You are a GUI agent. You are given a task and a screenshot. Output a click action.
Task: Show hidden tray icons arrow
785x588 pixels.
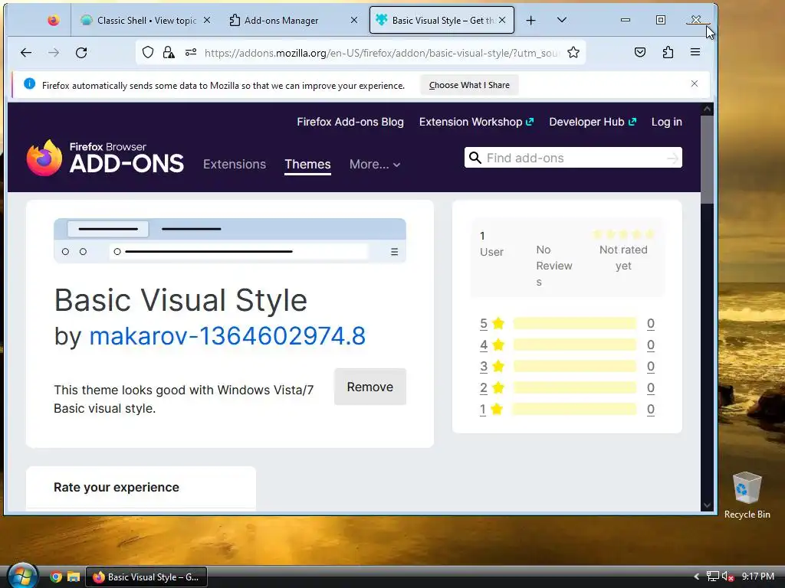click(696, 577)
